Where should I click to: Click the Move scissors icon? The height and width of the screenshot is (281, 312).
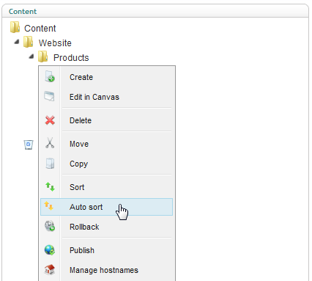(50, 143)
